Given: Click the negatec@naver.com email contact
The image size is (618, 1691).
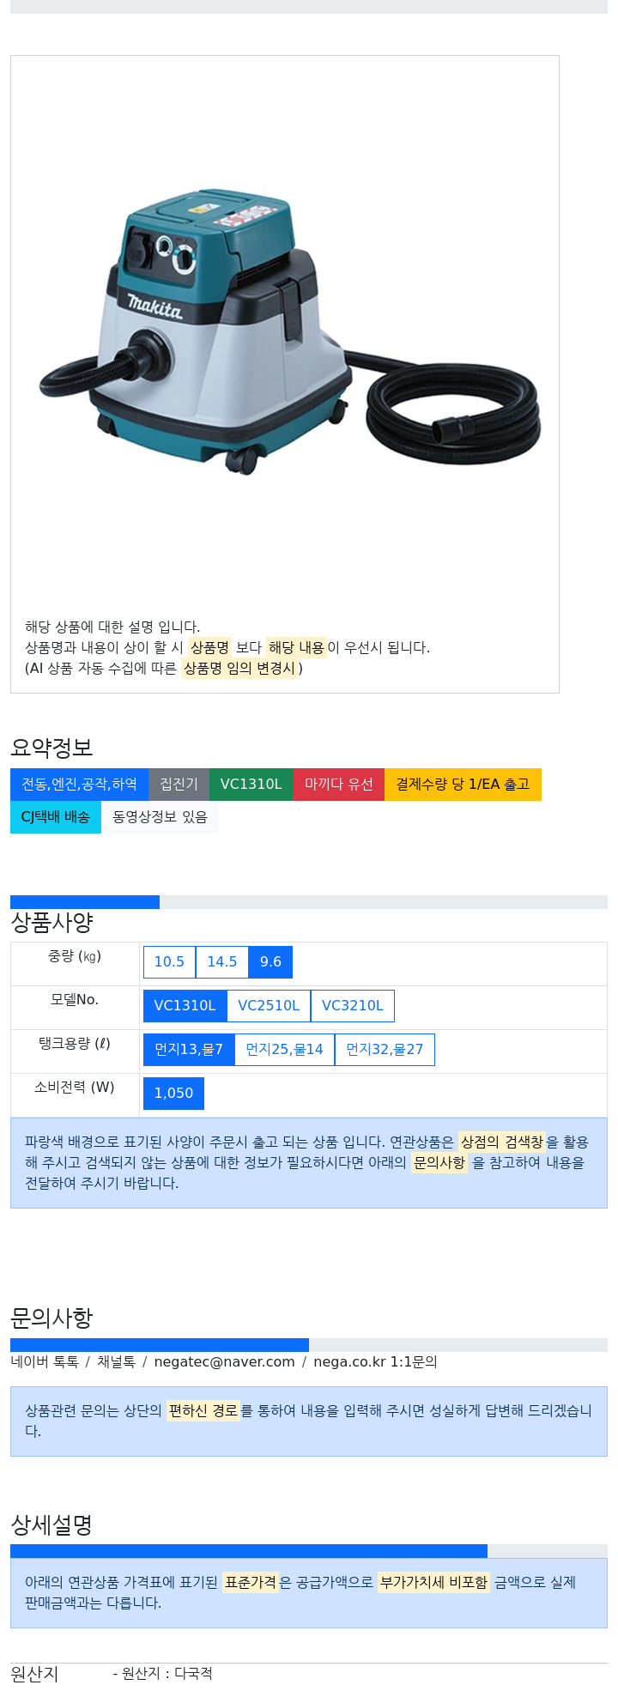Looking at the screenshot, I should coord(225,1361).
